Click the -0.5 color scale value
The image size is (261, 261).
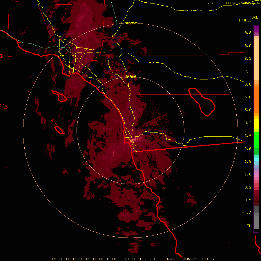247,200
